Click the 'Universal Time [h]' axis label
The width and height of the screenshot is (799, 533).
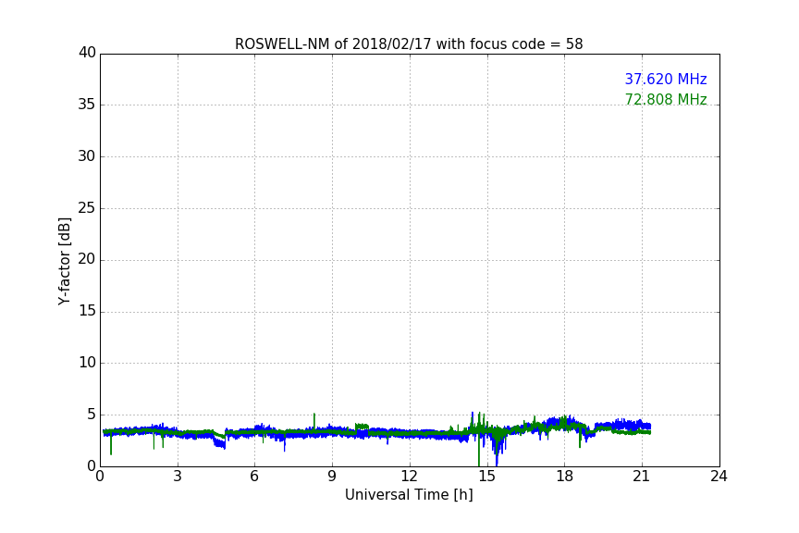point(409,495)
